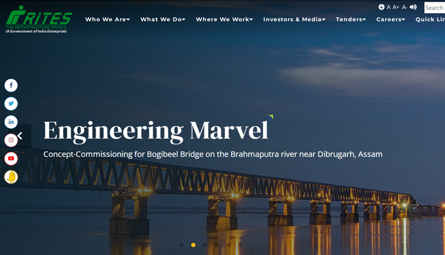Go to homepage via RITES logo

point(39,19)
